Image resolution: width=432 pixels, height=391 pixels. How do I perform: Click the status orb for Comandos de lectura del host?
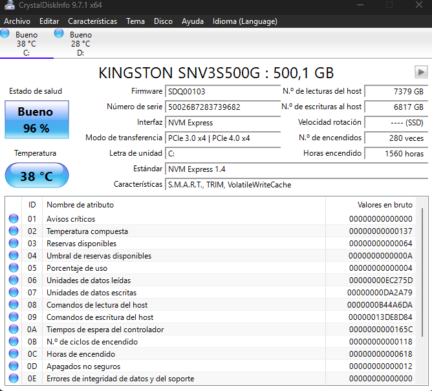pyautogui.click(x=14, y=304)
